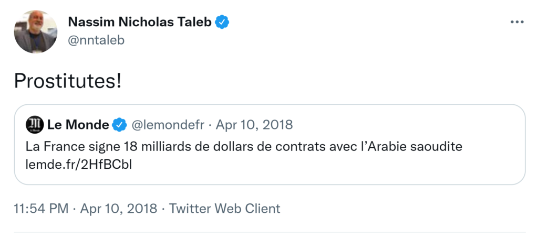Click the "Prostitutes!" tweet text
The height and width of the screenshot is (239, 538).
pos(67,80)
